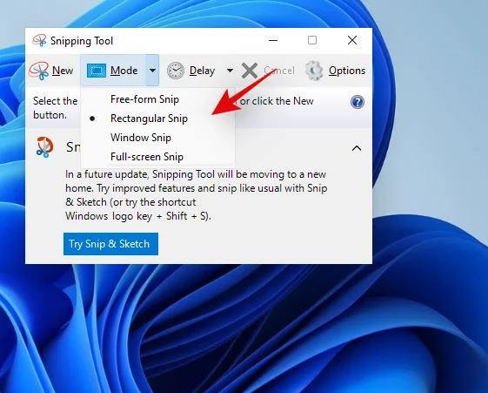Choose Full-screen Snip mode
The width and height of the screenshot is (488, 393).
pos(157,157)
